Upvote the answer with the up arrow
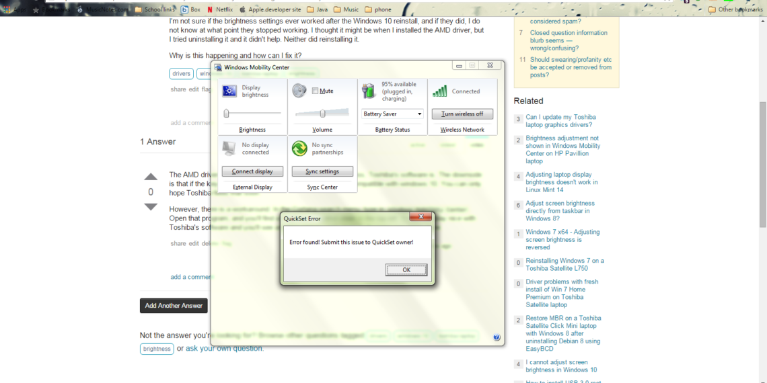 point(151,177)
